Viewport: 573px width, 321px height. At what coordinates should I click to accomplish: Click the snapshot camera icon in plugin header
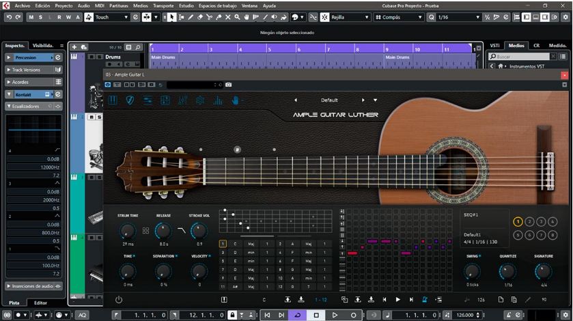tap(228, 85)
